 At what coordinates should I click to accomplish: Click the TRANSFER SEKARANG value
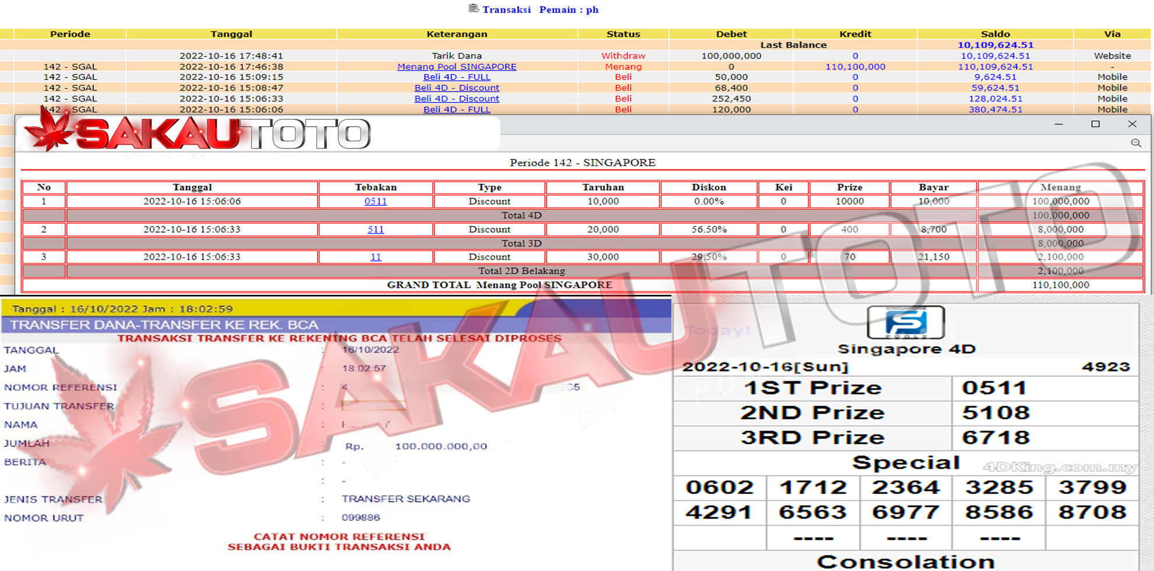coord(406,499)
